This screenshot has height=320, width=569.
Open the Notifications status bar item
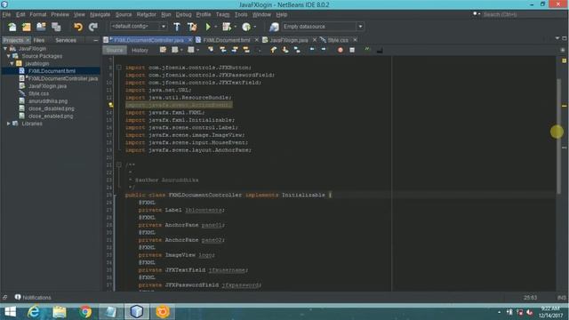[33, 297]
